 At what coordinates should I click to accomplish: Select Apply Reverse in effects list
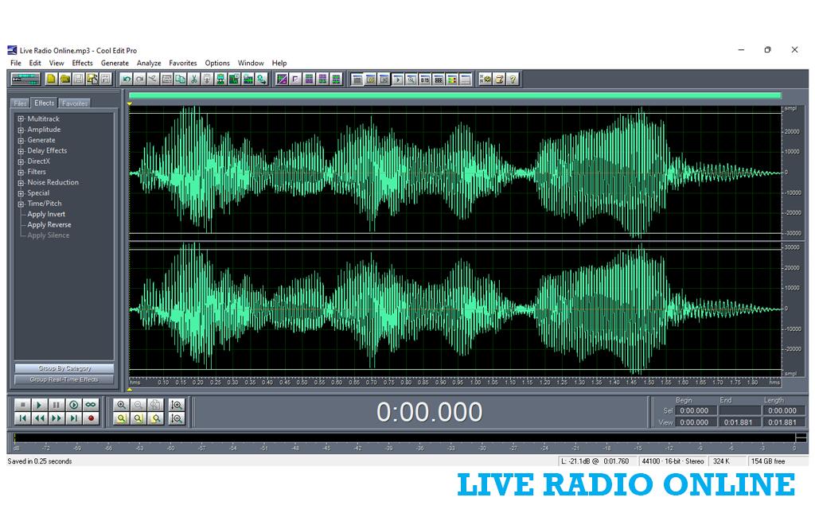pyautogui.click(x=49, y=224)
